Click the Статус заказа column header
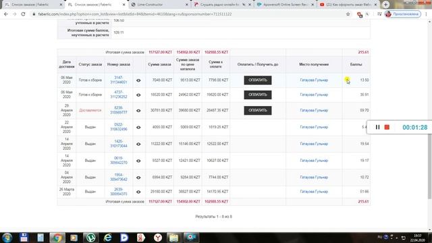The width and height of the screenshot is (432, 243). point(90,64)
